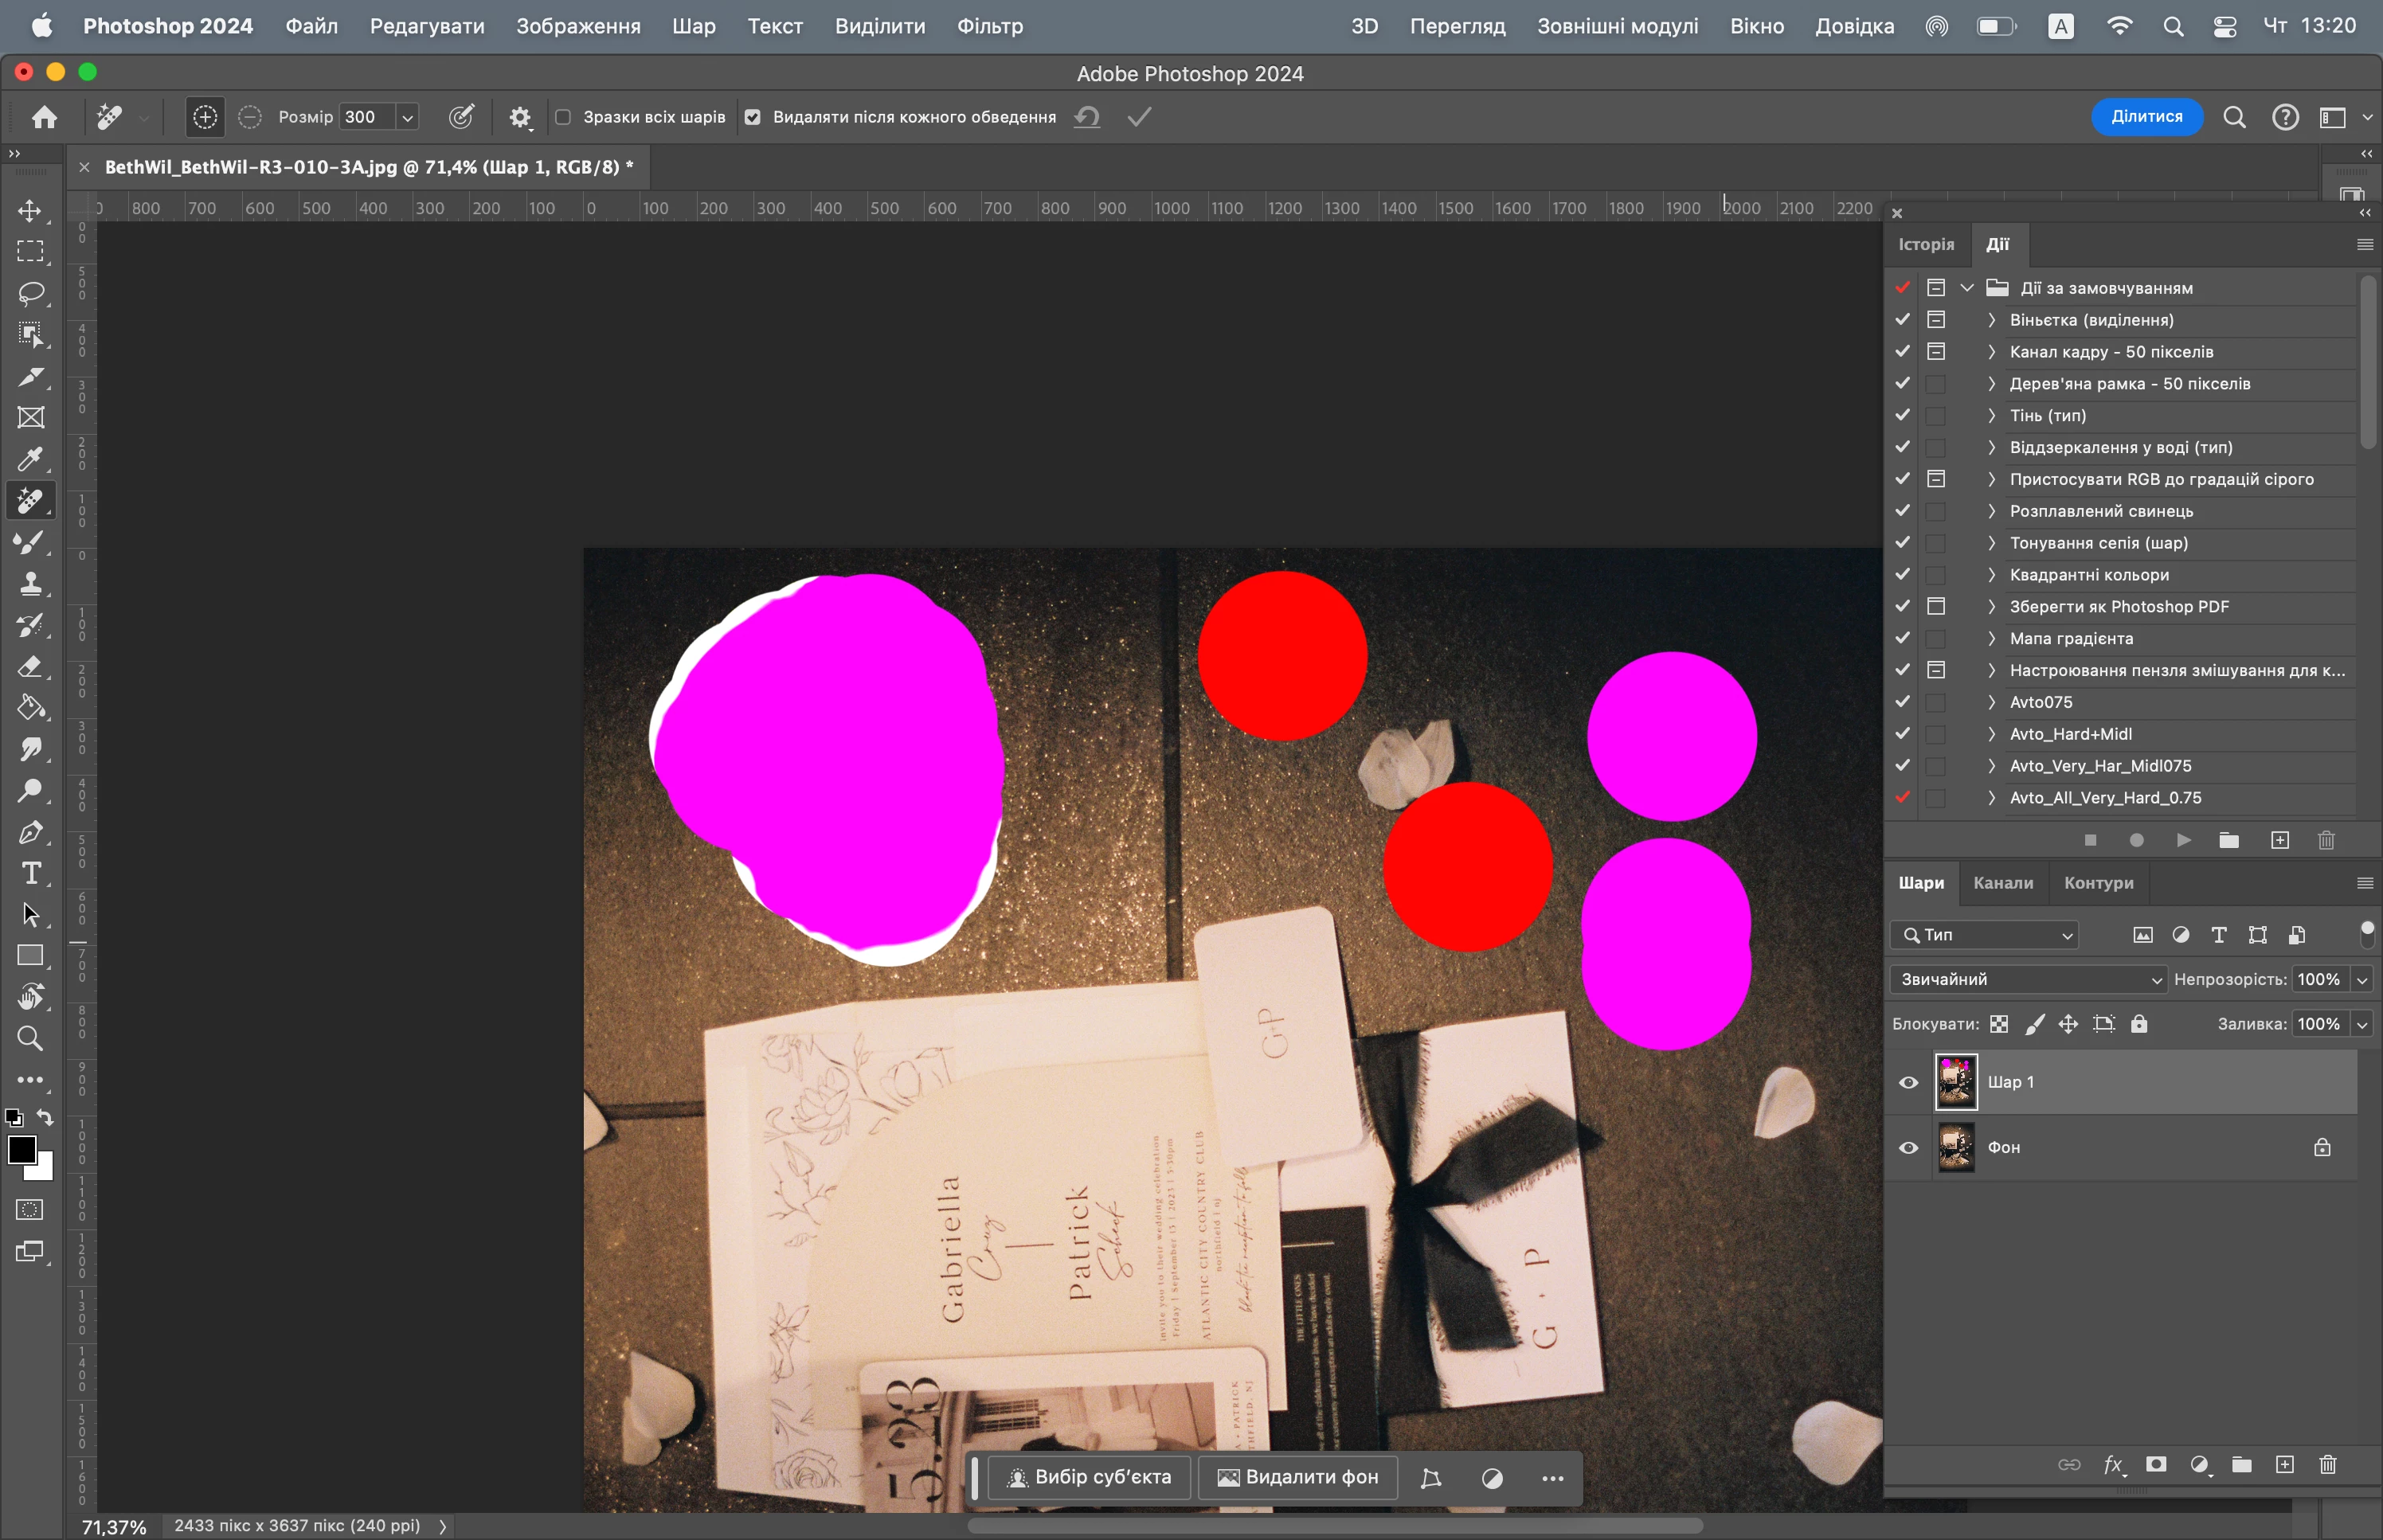Click the play action button
The height and width of the screenshot is (1540, 2383).
pos(2183,840)
